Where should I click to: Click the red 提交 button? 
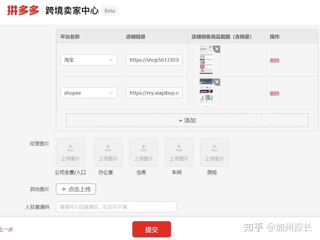(151, 229)
